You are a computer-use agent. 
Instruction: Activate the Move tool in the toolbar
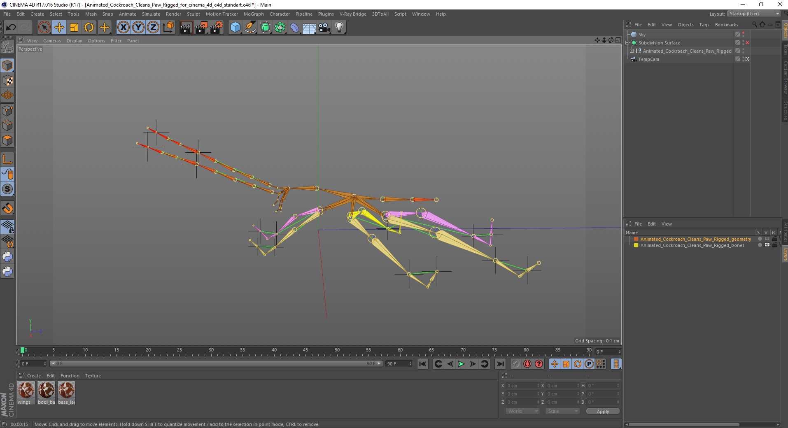point(59,28)
